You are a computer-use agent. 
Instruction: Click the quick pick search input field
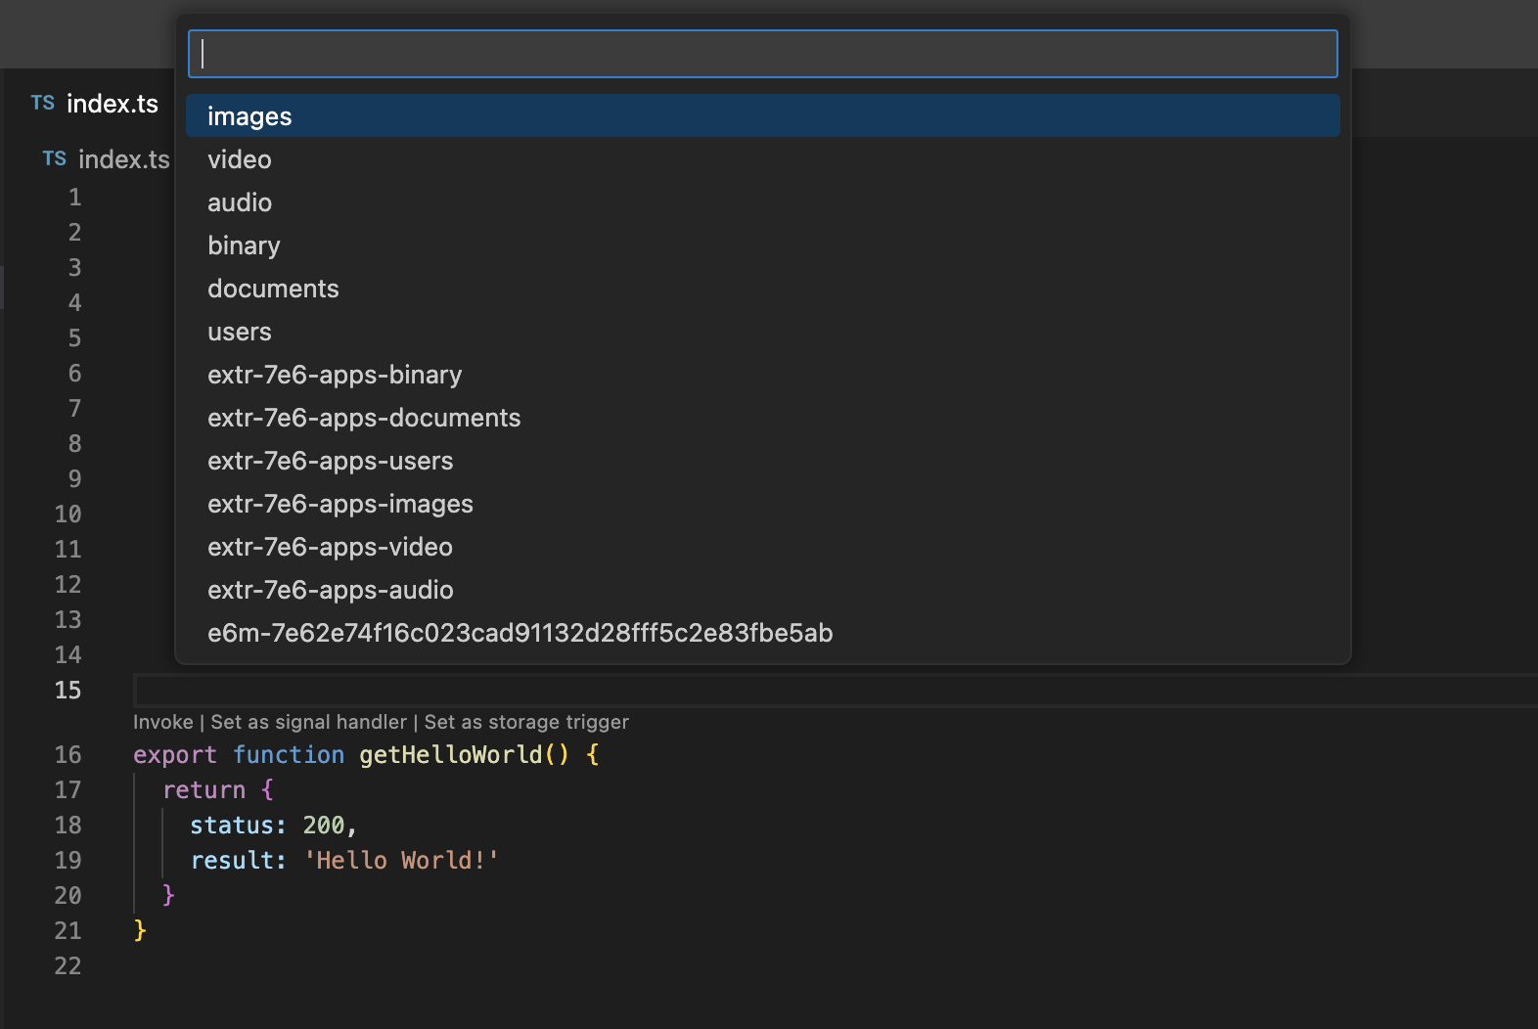[762, 54]
